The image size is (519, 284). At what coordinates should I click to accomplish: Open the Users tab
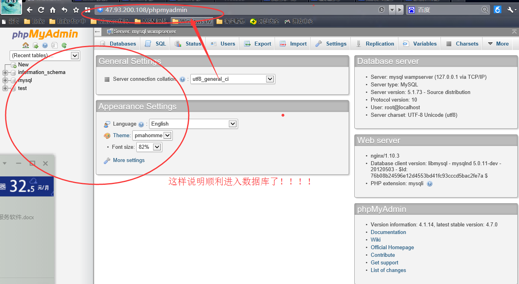tap(223, 44)
